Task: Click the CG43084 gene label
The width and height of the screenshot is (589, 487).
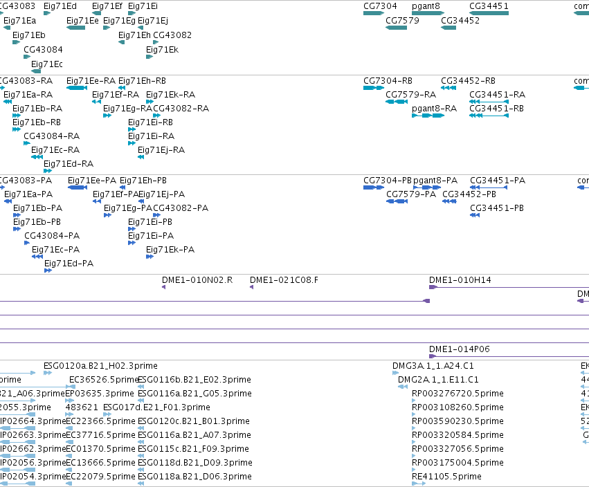Action: 43,50
